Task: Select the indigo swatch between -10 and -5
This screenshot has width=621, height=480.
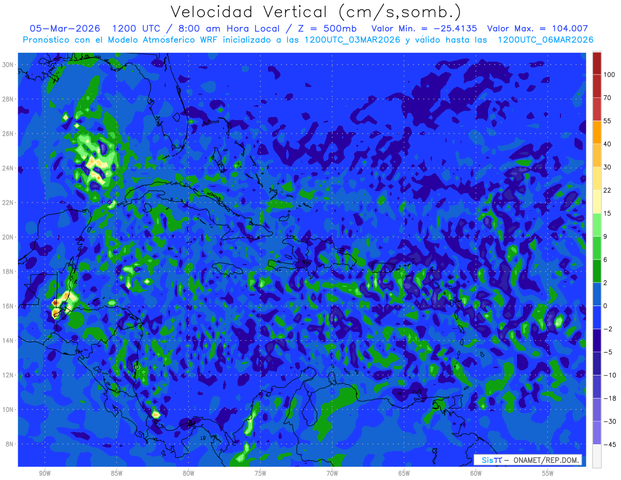Action: pyautogui.click(x=597, y=363)
